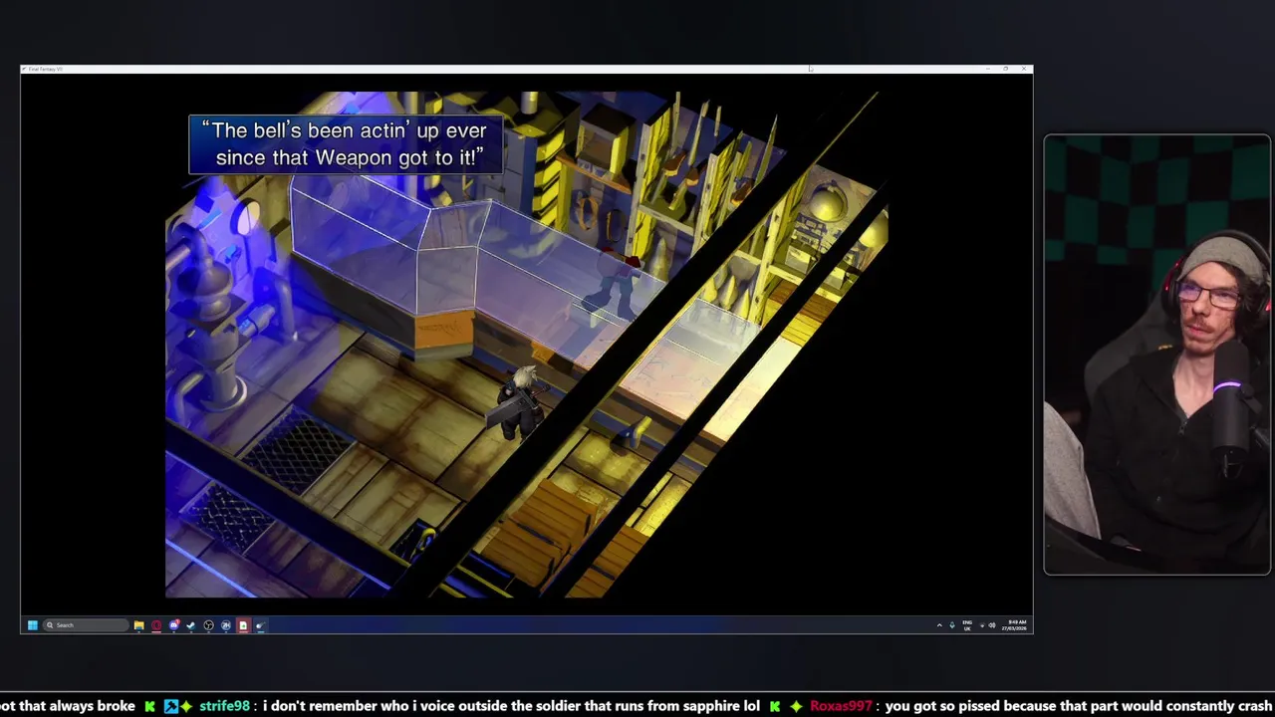Open the volume speaker tray icon
The width and height of the screenshot is (1275, 717).
coord(992,625)
